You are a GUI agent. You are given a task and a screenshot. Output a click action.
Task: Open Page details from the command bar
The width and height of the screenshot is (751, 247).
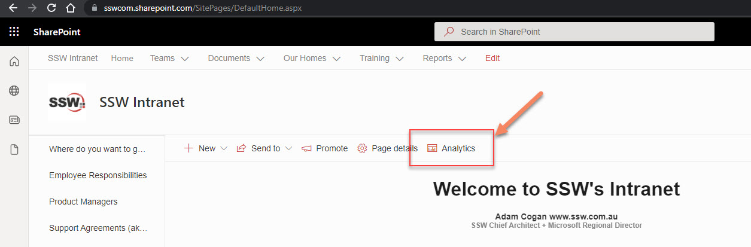[387, 148]
